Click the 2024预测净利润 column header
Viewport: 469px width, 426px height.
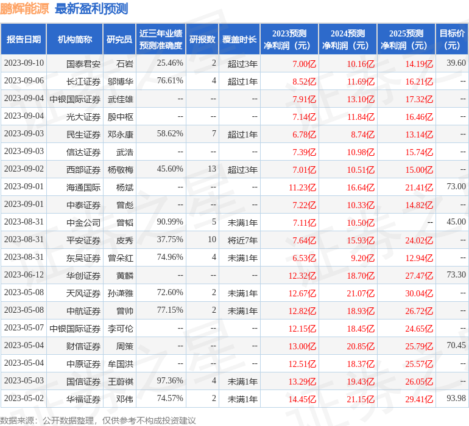(x=348, y=40)
